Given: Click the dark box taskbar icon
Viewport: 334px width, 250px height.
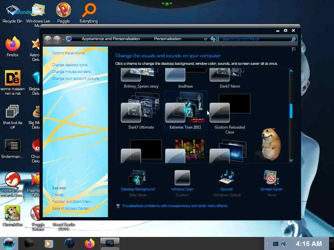Looking at the screenshot, I should click(29, 243).
